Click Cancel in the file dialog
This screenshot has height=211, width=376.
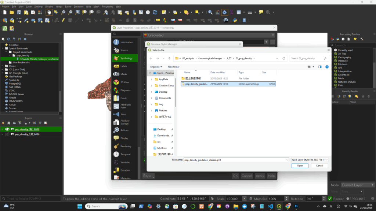pos(319,166)
